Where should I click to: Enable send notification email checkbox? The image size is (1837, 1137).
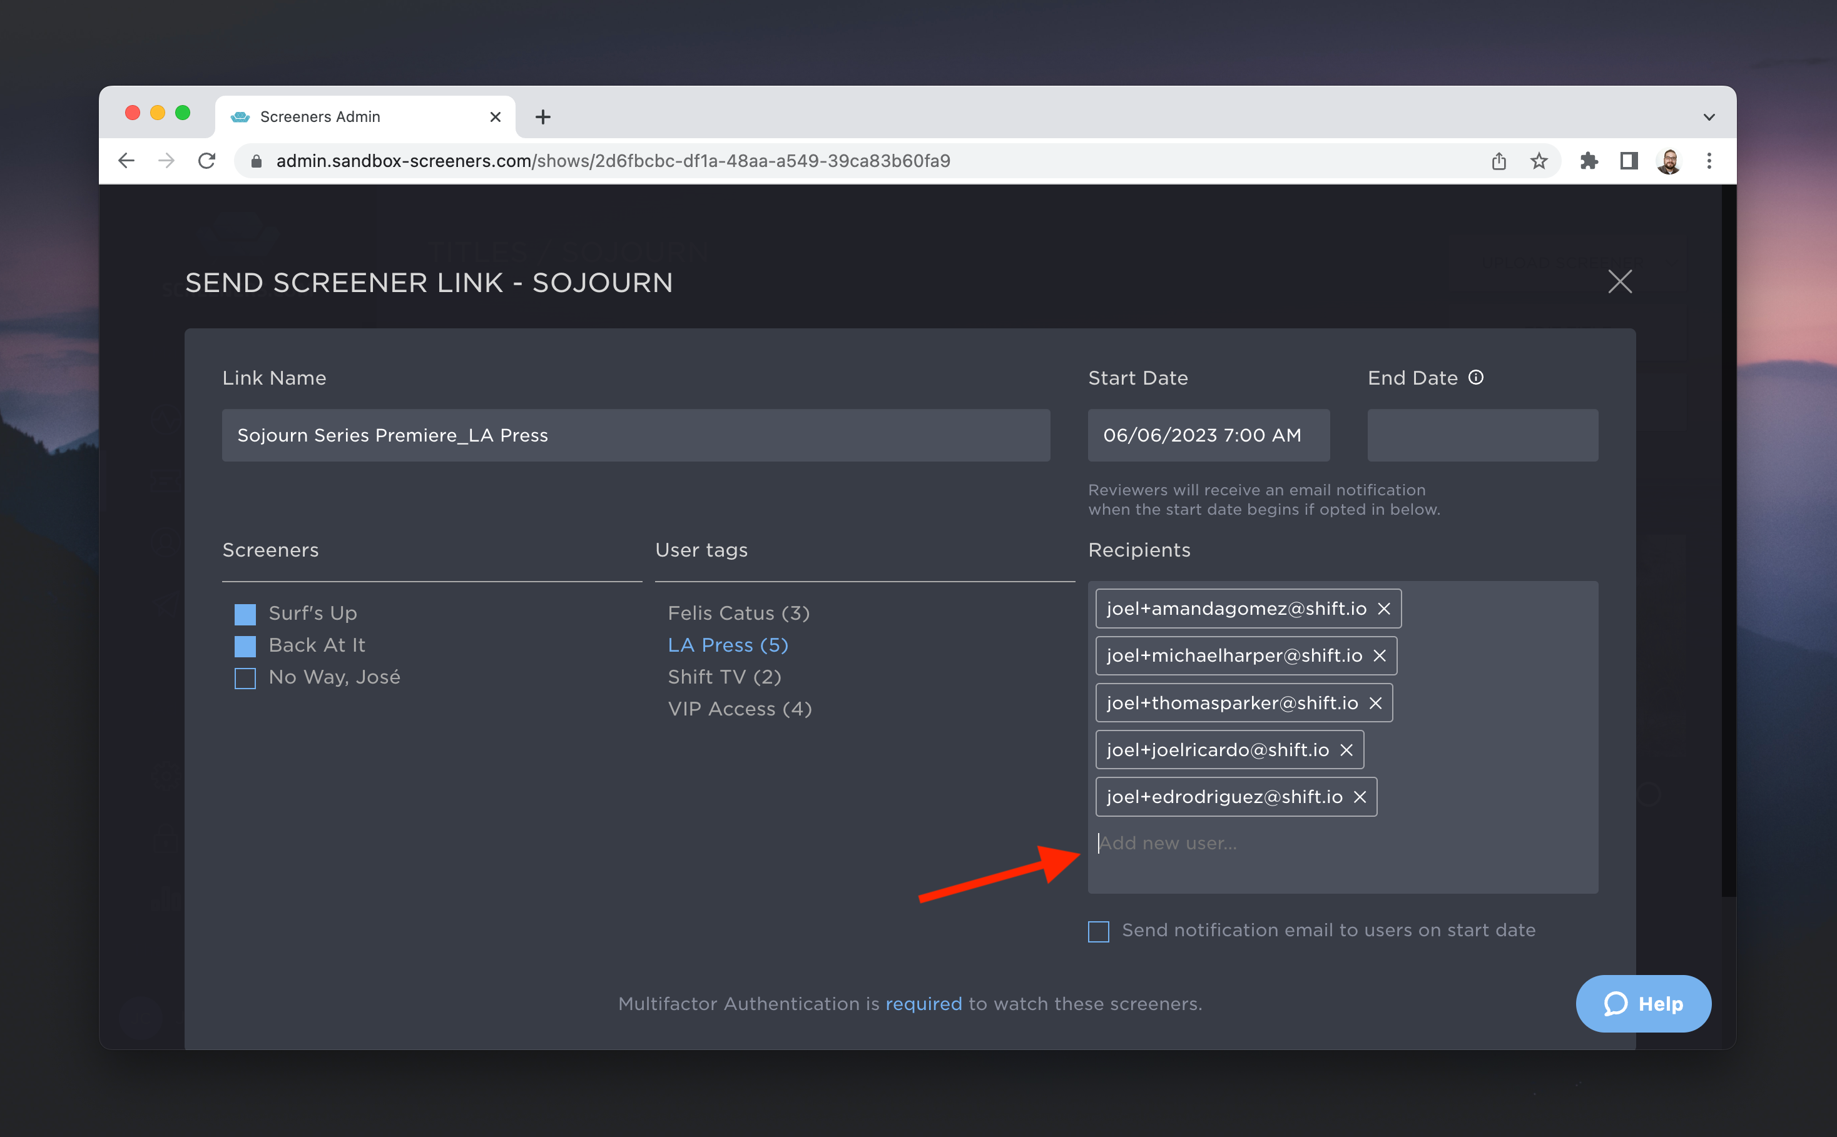[x=1098, y=932]
